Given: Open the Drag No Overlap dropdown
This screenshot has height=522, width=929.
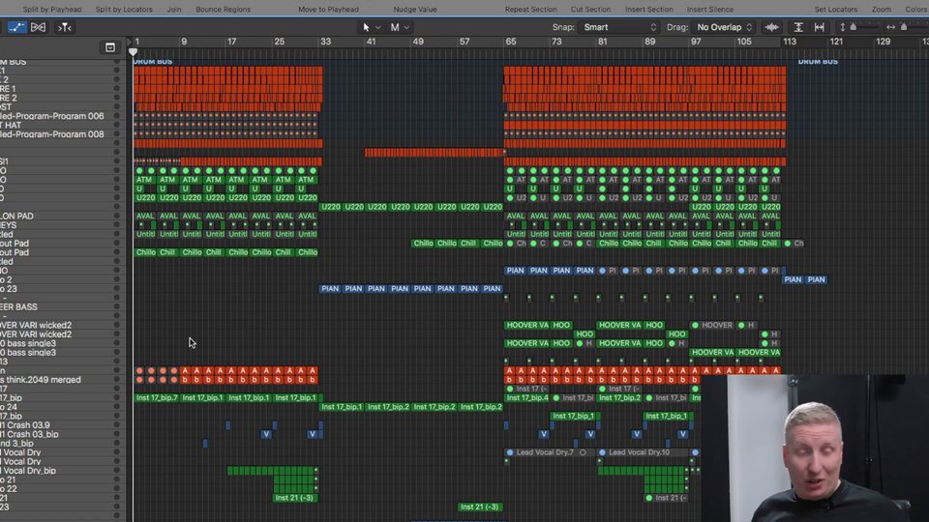Looking at the screenshot, I should click(x=724, y=27).
